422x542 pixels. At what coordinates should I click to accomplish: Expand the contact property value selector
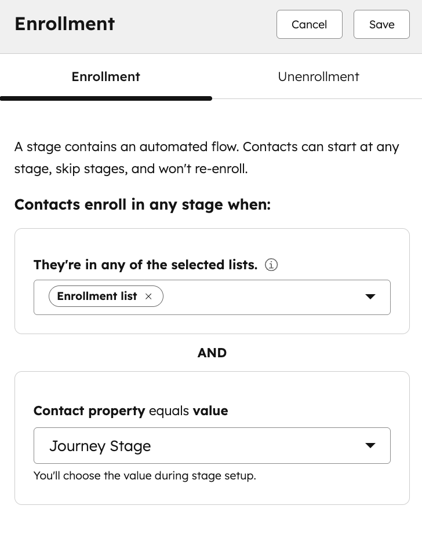[x=212, y=445]
